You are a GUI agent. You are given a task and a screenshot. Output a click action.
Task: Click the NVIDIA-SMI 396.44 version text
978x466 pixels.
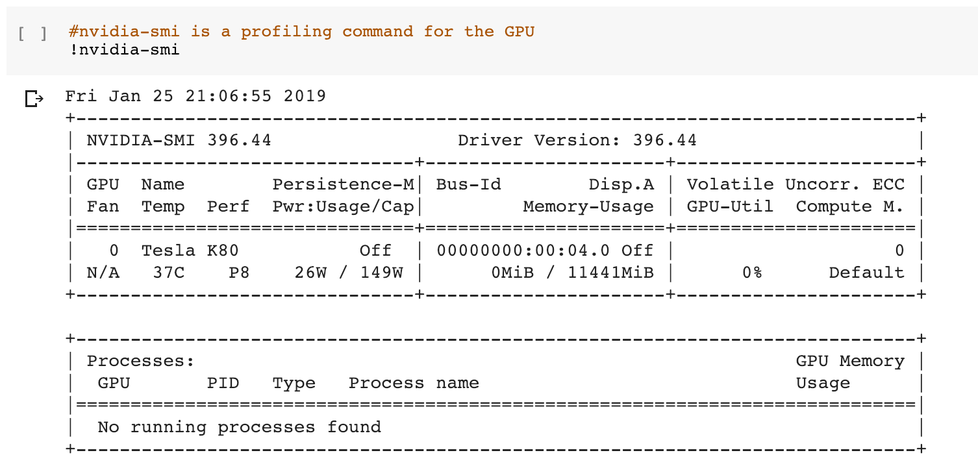(179, 140)
